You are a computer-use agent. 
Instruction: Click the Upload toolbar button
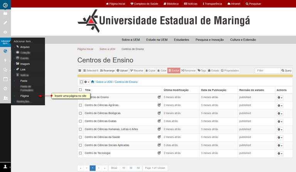pyautogui.click(x=122, y=71)
